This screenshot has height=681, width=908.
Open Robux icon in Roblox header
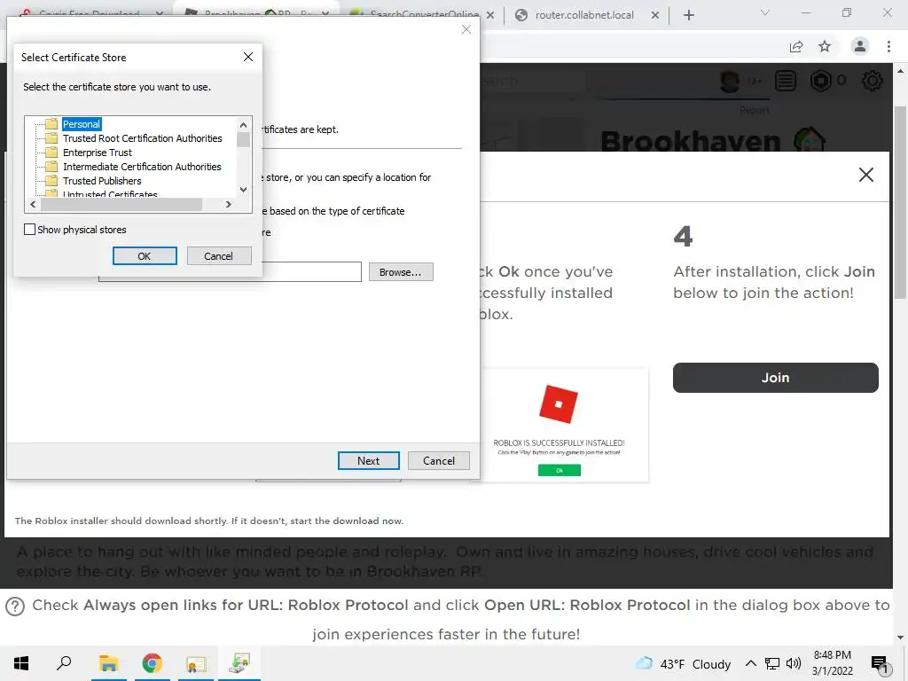tap(820, 81)
